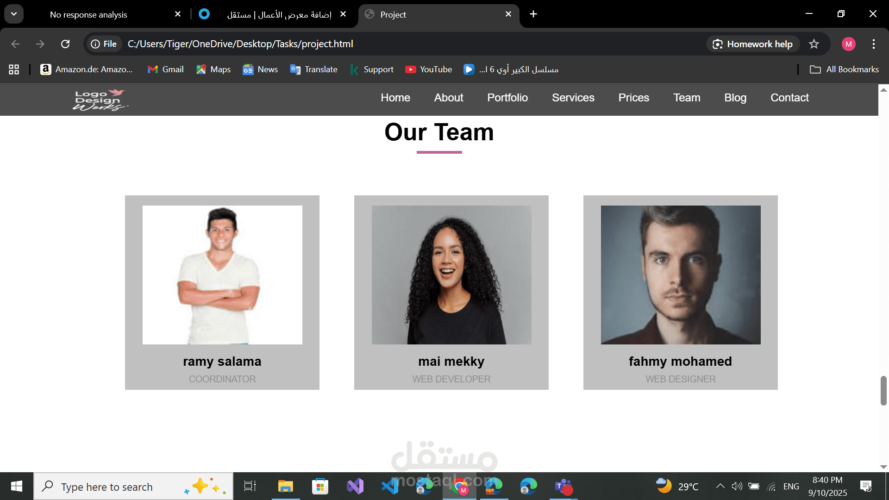This screenshot has height=500, width=889.
Task: Open Microsoft Teams from the taskbar
Action: click(x=563, y=487)
